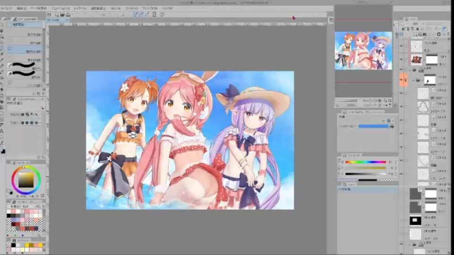Open the Edit menu
The width and height of the screenshot is (454, 255).
tap(21, 8)
